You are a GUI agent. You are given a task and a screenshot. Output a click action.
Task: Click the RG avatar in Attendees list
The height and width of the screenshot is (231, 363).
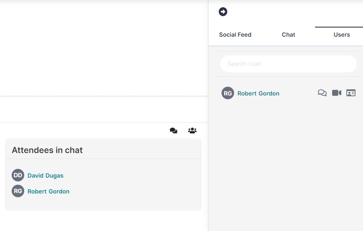tap(18, 191)
